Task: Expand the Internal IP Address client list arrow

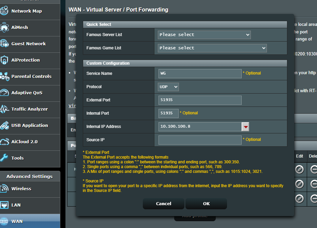Action: [245, 127]
